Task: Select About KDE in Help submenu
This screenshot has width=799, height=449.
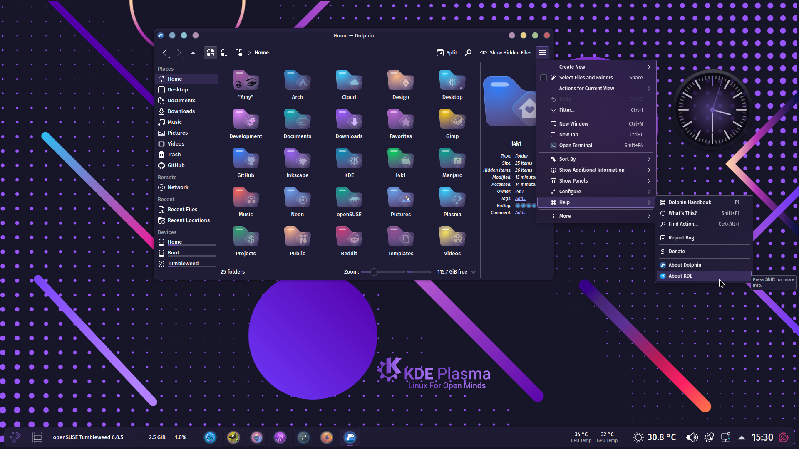Action: click(x=704, y=276)
